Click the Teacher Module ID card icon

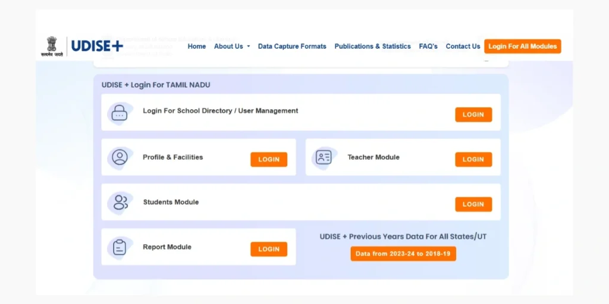coord(324,157)
